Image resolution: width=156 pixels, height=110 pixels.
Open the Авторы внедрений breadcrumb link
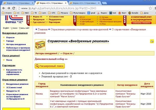[x=46, y=53]
